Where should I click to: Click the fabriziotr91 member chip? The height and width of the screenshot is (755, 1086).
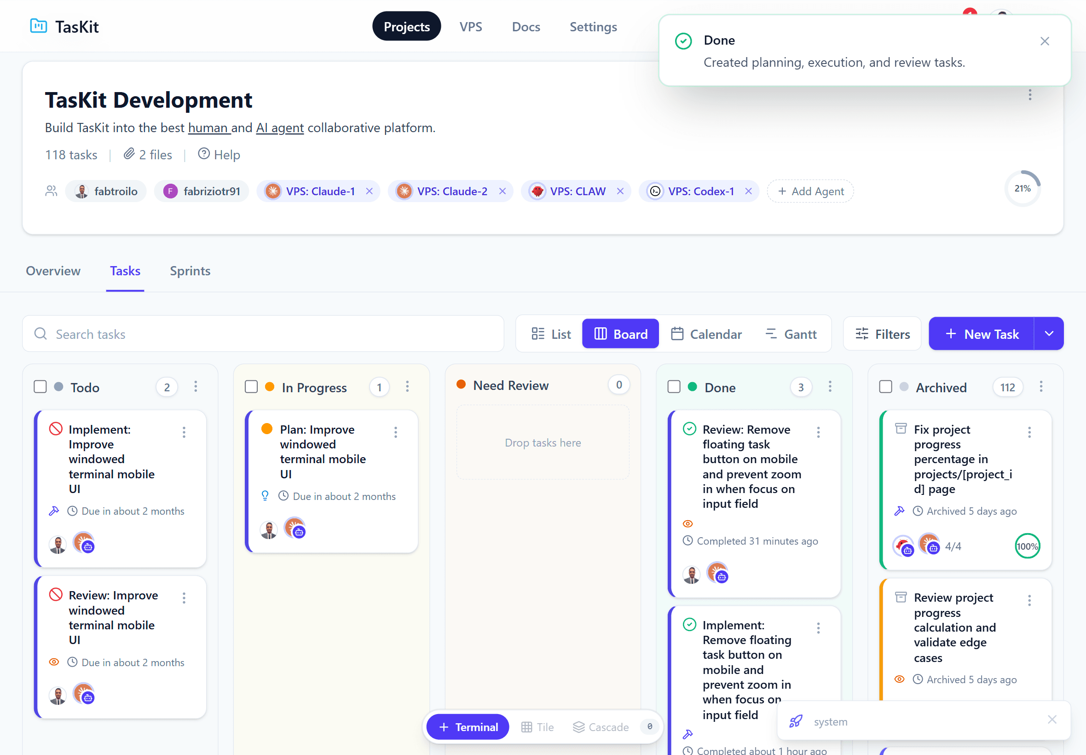[202, 191]
